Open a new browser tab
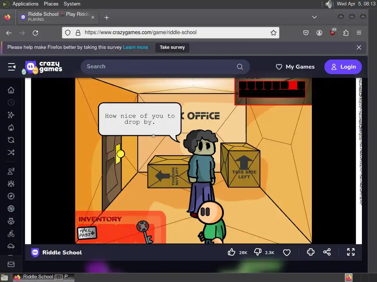The height and width of the screenshot is (282, 377). (106, 18)
